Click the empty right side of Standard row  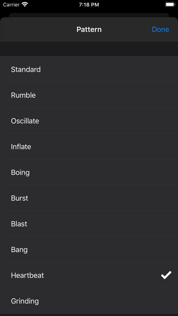121,69
